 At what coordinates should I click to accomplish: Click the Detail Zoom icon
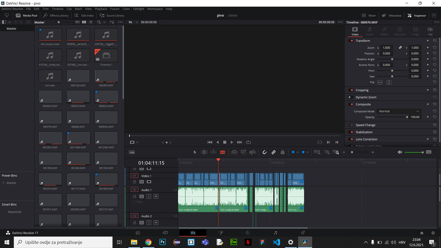click(327, 152)
